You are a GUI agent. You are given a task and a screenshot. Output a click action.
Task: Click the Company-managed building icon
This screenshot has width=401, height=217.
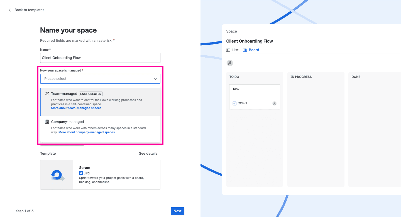tap(47, 122)
